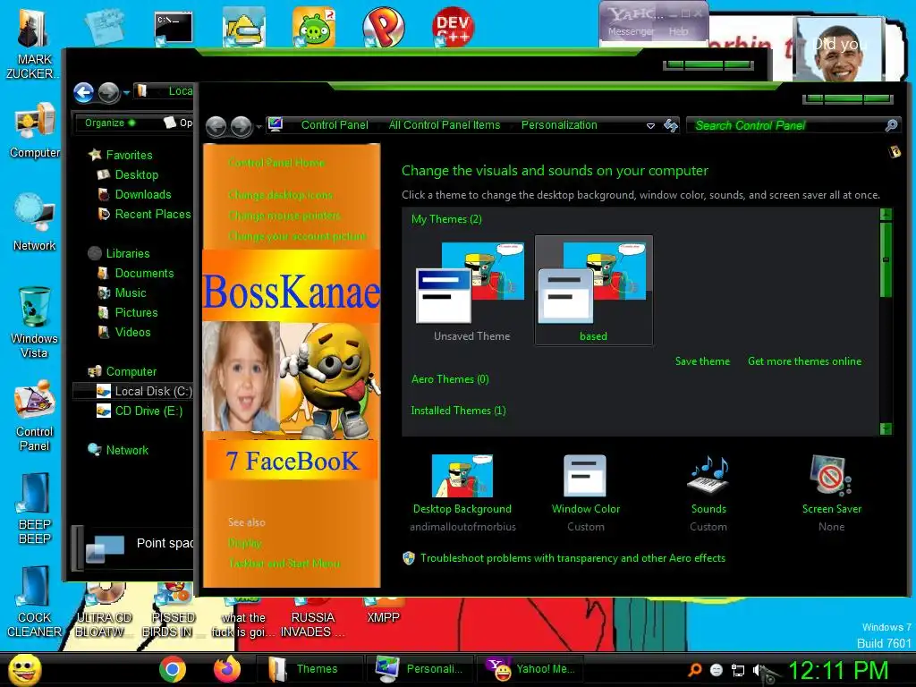Switch to the Yahoo! Messenger taskbar window

point(530,669)
